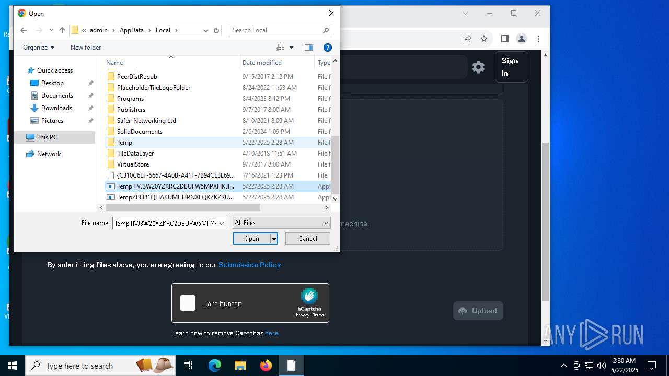Check the I am human captcha box

[188, 303]
